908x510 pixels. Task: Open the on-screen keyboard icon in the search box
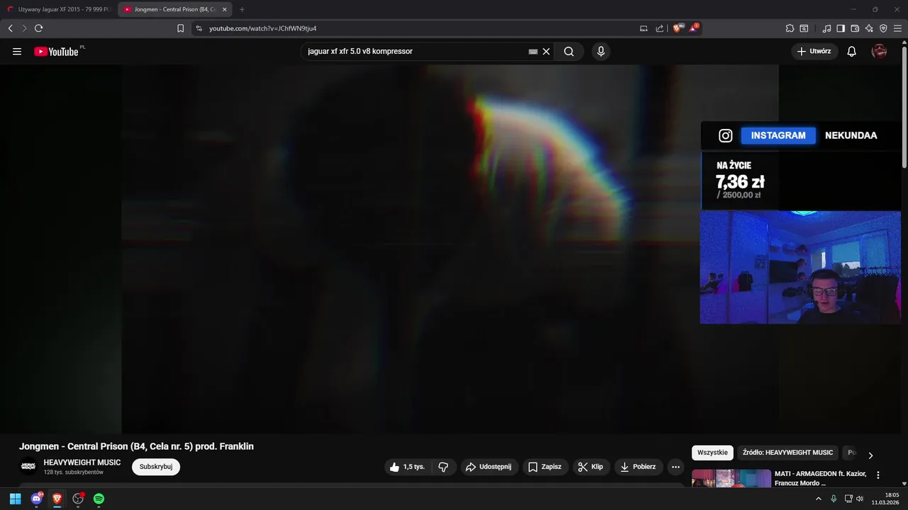[x=533, y=52]
